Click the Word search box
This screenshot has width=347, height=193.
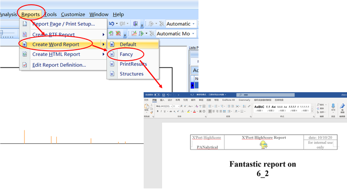(x=266, y=95)
